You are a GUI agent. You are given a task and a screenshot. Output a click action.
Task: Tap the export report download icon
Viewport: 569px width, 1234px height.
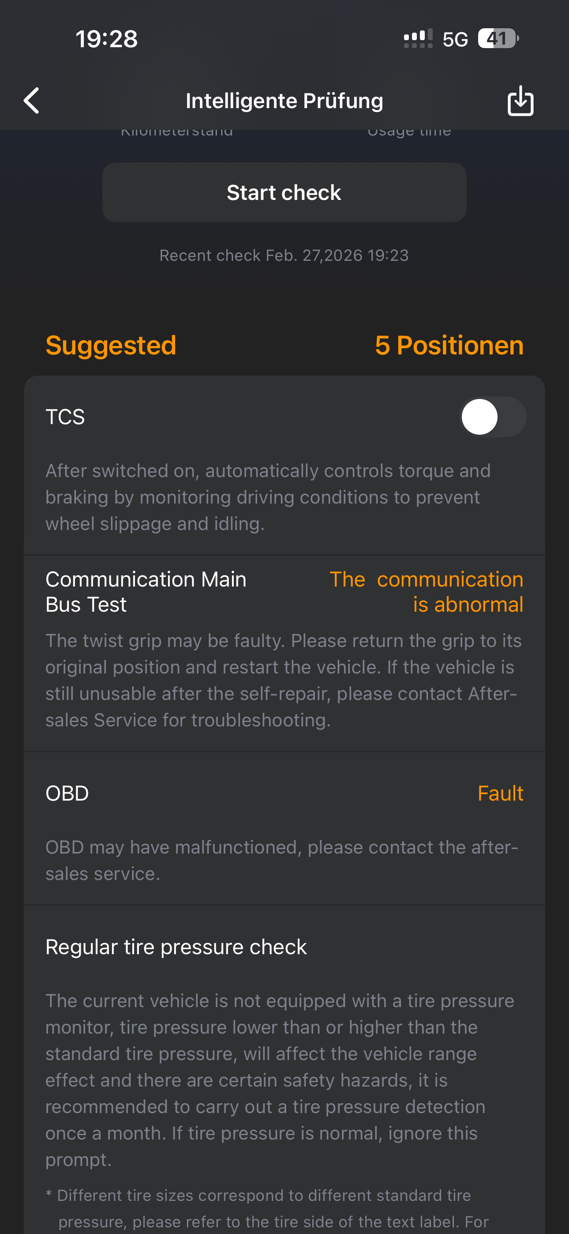[520, 101]
